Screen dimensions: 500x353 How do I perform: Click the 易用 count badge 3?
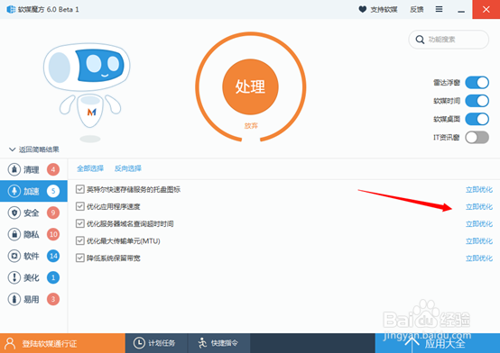coord(53,299)
